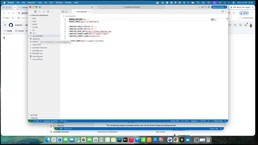Open the notifications bell in status bar

tap(225, 121)
